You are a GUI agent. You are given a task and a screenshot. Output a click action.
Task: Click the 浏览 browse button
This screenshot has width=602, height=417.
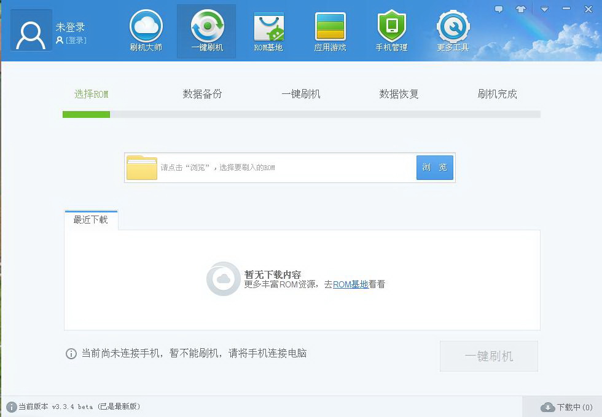tap(435, 168)
